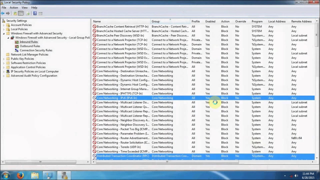Click the Inbound Rules firewall icon
The height and width of the screenshot is (180, 320).
[x=17, y=42]
